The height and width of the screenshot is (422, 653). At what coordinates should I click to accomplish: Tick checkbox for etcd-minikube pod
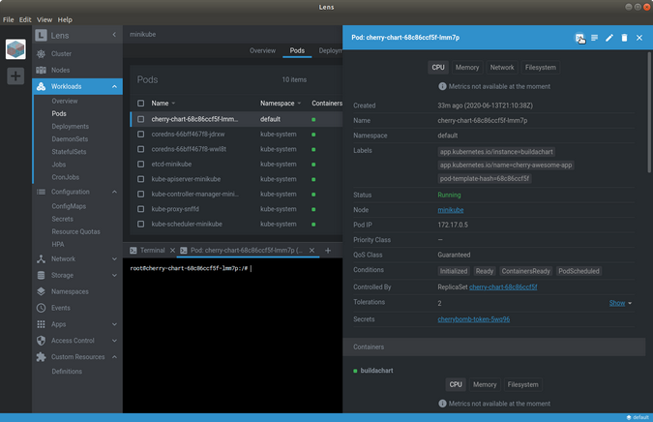click(140, 165)
